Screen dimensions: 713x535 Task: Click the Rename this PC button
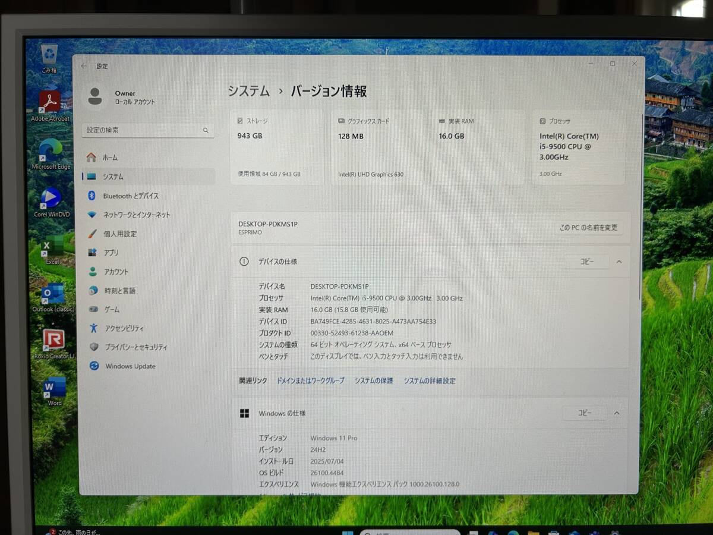(x=589, y=228)
